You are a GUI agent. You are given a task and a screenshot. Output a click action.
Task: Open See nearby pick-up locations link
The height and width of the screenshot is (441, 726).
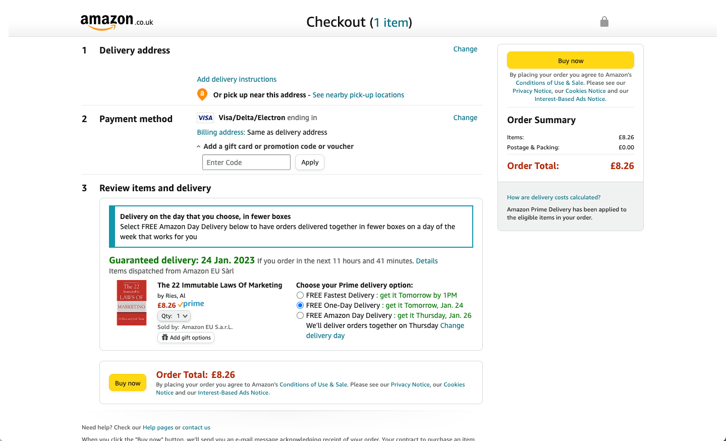358,95
